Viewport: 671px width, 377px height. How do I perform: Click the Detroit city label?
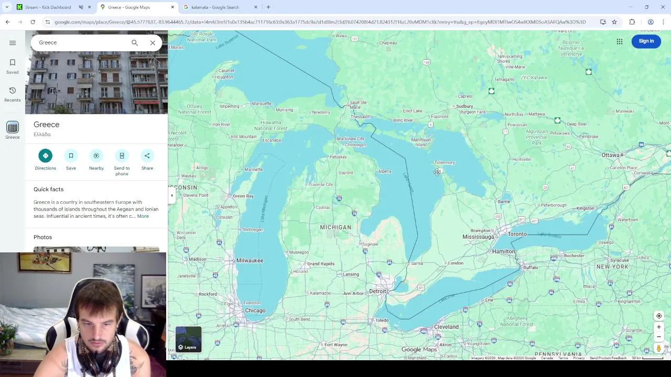(377, 291)
